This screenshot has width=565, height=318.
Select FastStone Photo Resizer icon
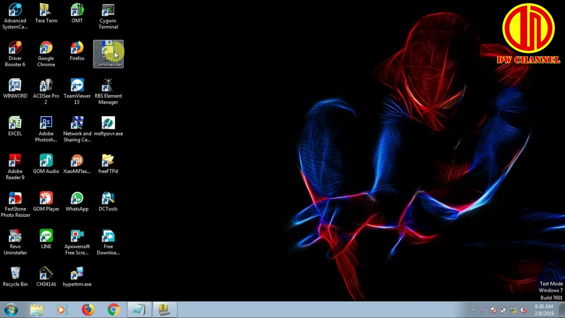pyautogui.click(x=15, y=204)
